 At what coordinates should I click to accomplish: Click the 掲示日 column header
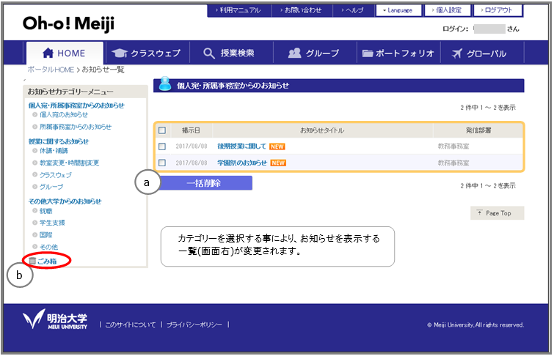(x=191, y=130)
